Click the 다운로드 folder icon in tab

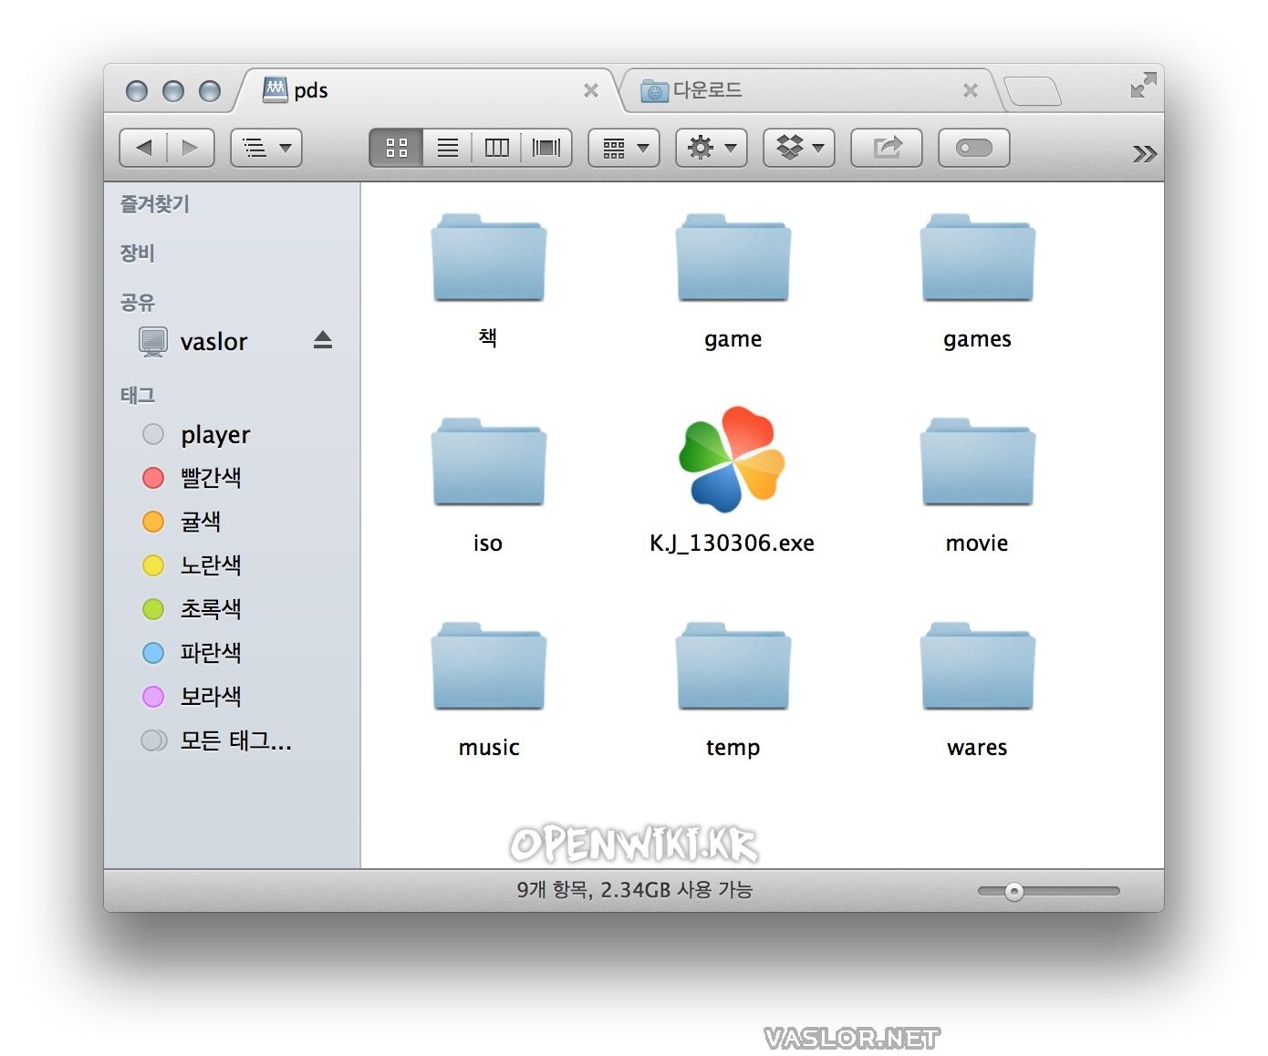click(x=654, y=90)
